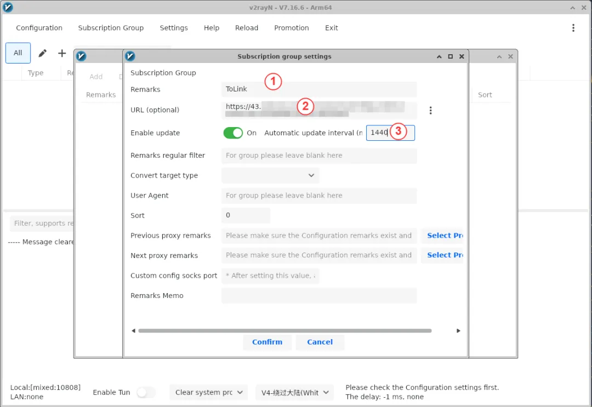Click the Sort value field showing 0
The height and width of the screenshot is (407, 592).
[246, 215]
